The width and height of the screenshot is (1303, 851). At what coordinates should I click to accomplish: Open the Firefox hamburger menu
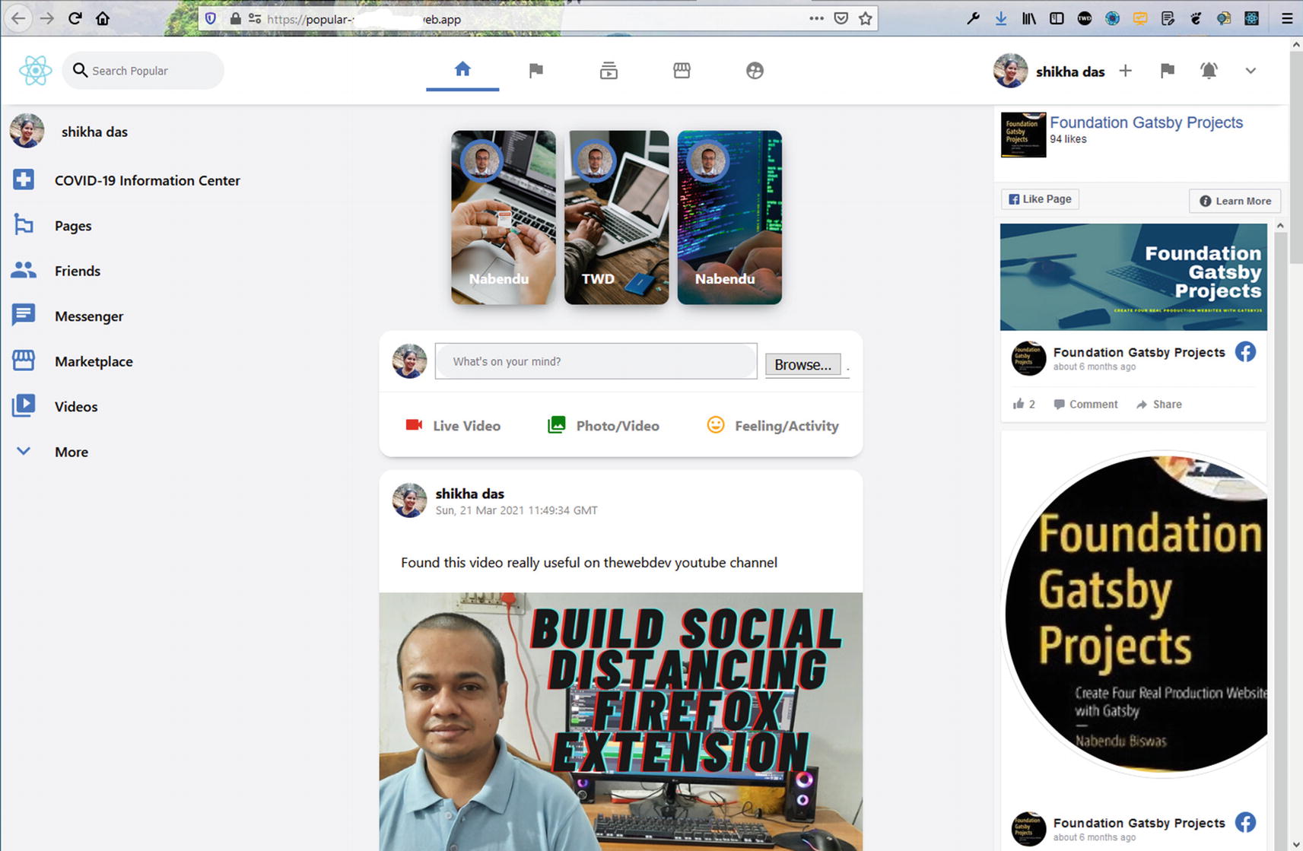point(1287,18)
